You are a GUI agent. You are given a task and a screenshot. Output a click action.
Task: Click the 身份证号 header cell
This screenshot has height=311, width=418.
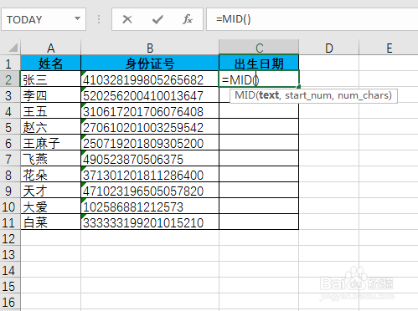(x=150, y=63)
